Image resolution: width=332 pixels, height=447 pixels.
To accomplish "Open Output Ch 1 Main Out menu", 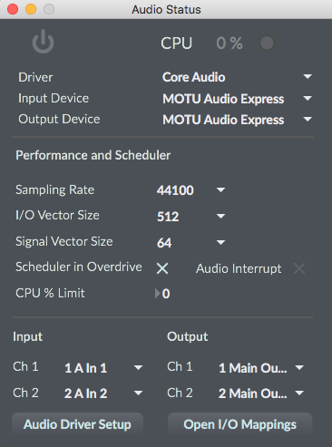I will [261, 368].
